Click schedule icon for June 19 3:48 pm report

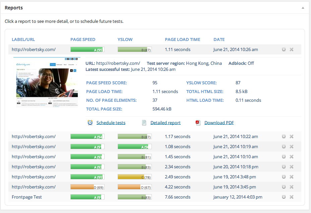[x=284, y=177]
